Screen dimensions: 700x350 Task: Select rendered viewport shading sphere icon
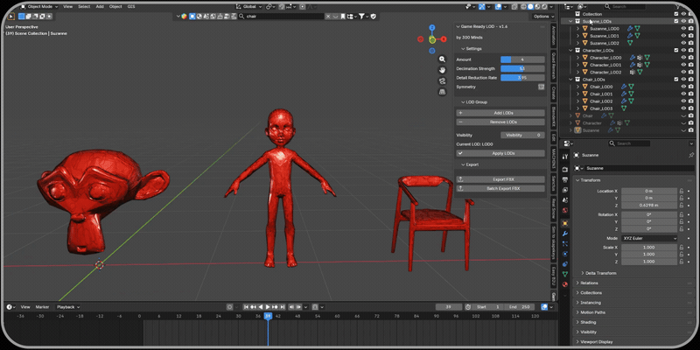[x=544, y=7]
